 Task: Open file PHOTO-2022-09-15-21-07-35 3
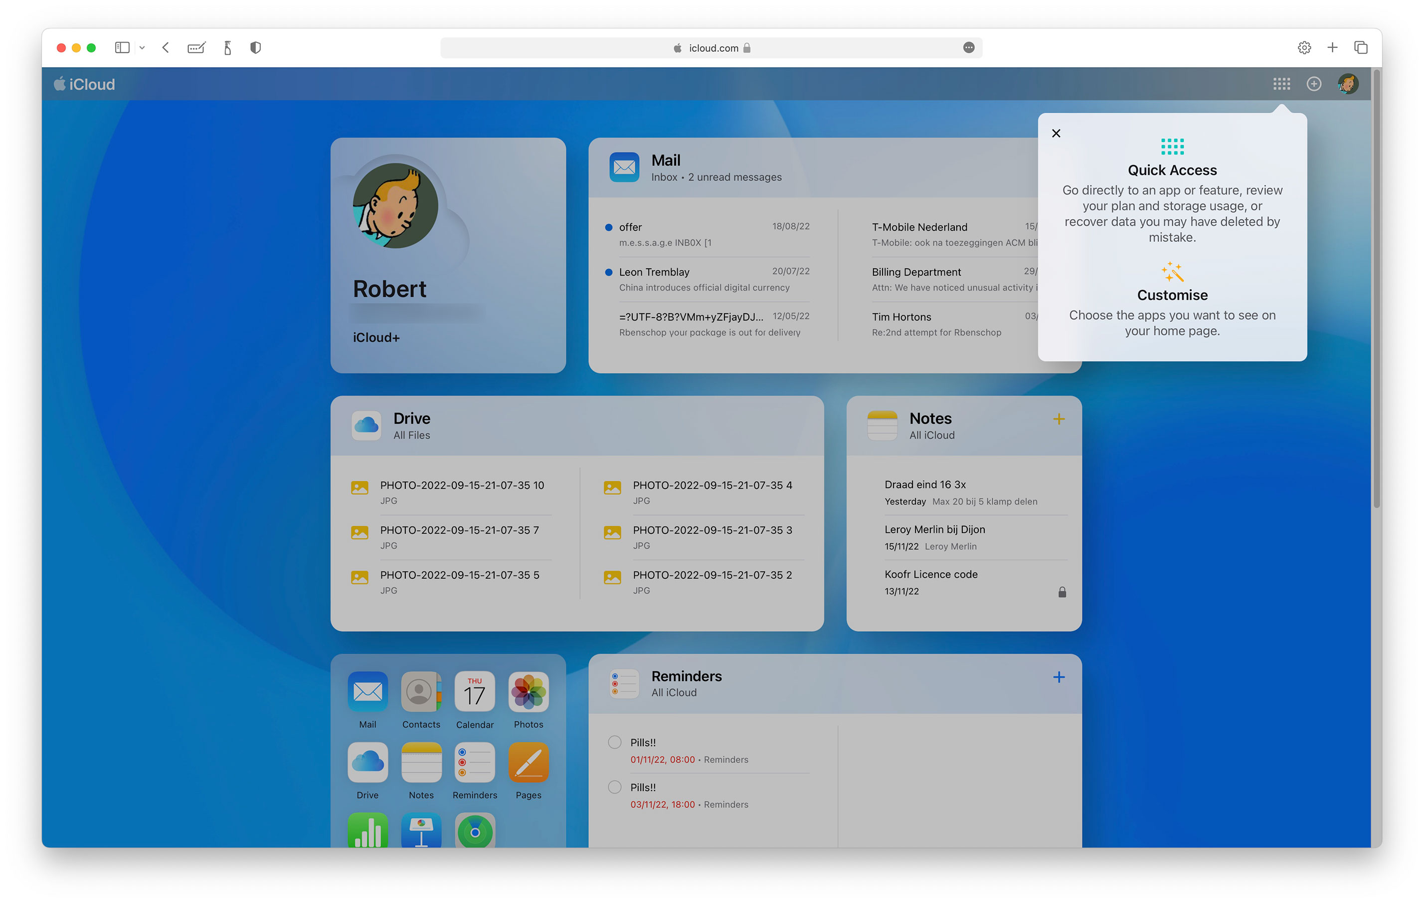click(703, 537)
